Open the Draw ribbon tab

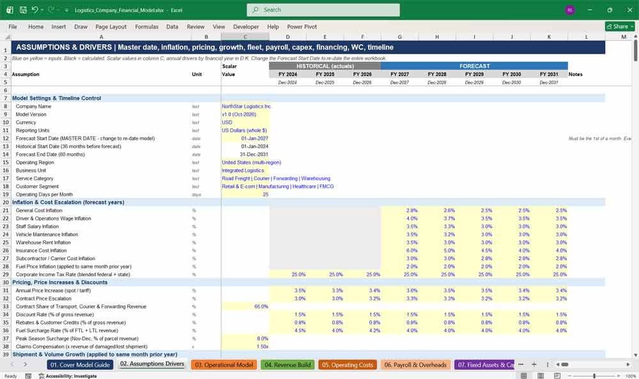[x=81, y=26]
